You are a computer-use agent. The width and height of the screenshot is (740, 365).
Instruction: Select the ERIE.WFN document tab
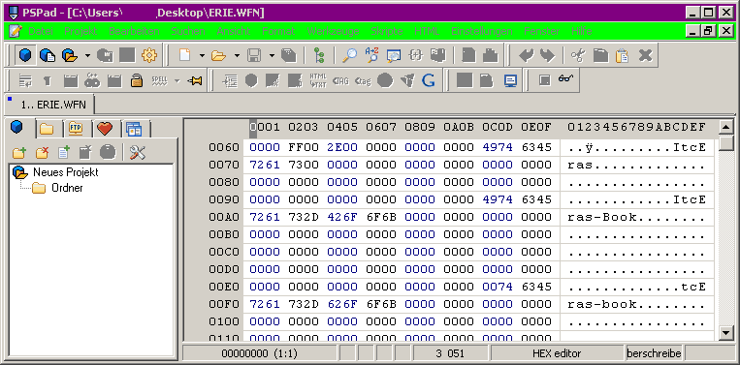(49, 105)
